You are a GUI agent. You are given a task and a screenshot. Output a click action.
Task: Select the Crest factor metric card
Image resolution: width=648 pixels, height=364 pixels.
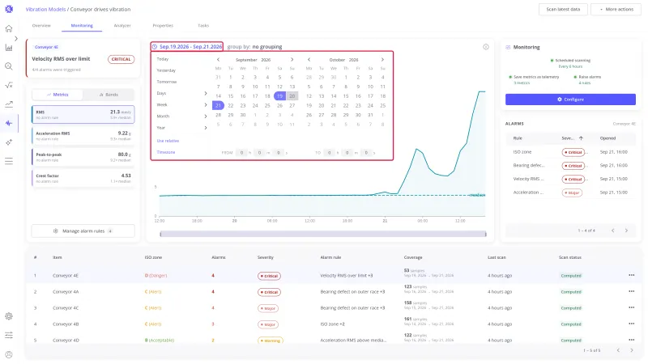(x=83, y=178)
